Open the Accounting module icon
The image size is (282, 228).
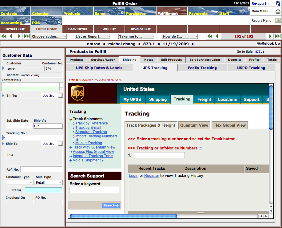[x=15, y=20]
